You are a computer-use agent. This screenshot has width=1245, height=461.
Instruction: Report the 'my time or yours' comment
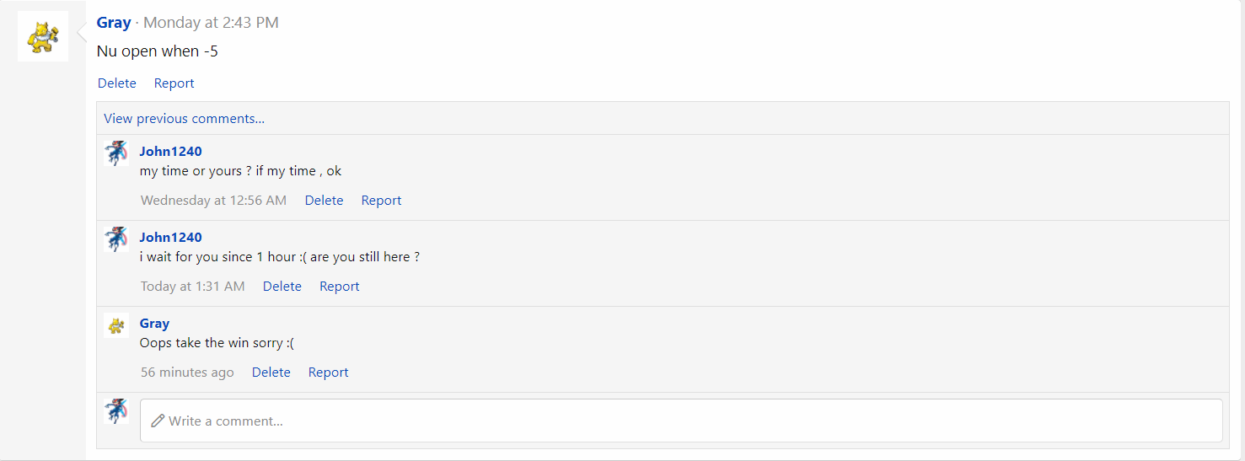(381, 201)
